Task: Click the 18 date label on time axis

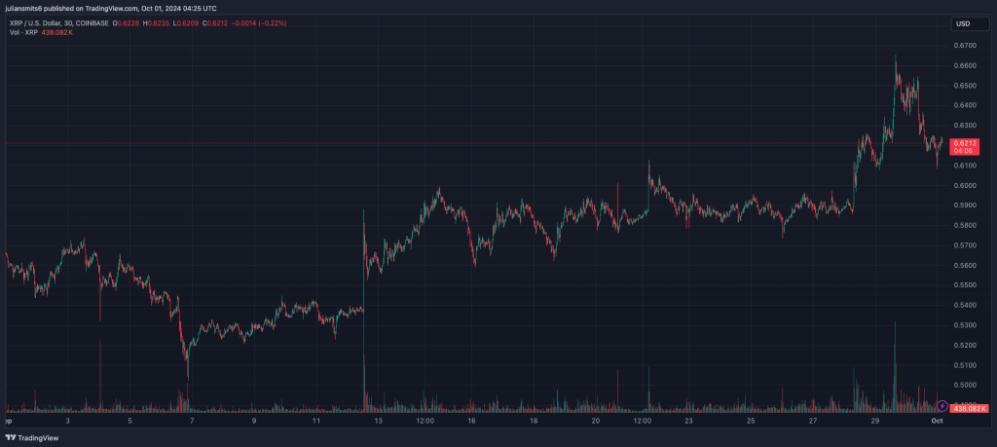Action: [534, 421]
